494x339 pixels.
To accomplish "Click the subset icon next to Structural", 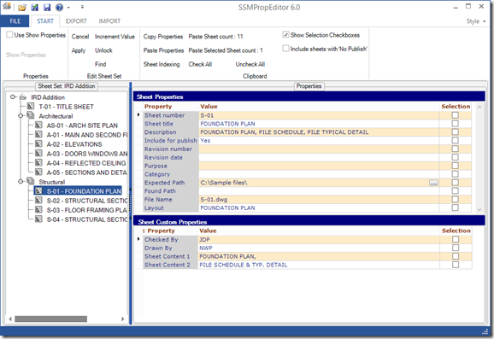I will tap(31, 181).
